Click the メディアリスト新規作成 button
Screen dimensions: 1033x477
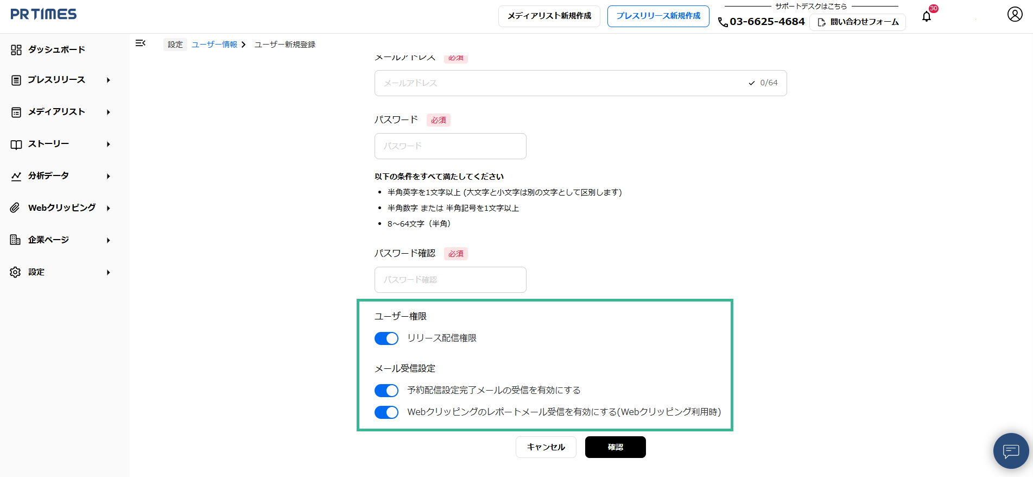click(x=549, y=16)
